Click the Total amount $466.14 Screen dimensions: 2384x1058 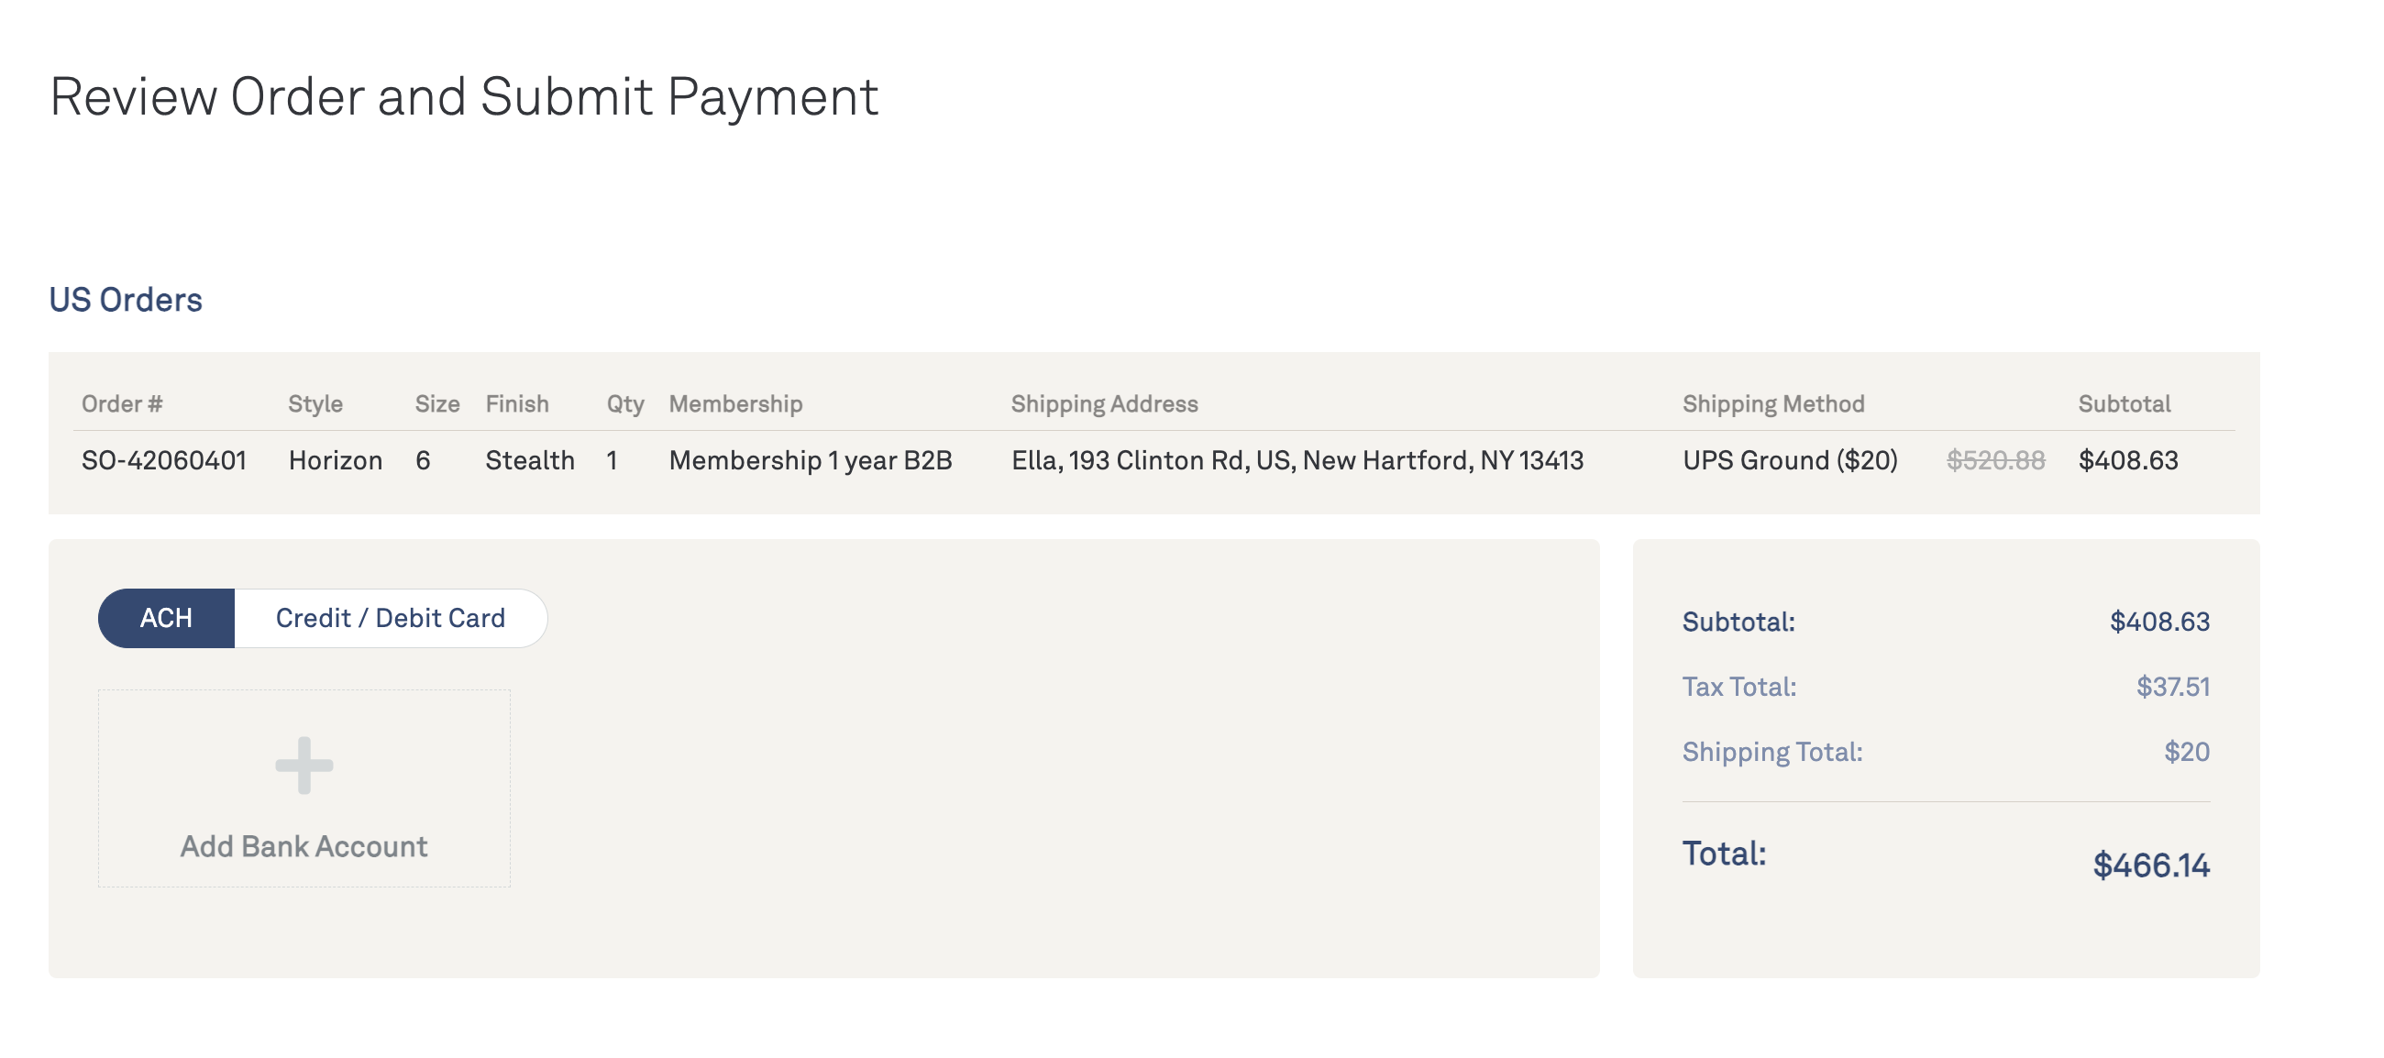pos(2151,865)
